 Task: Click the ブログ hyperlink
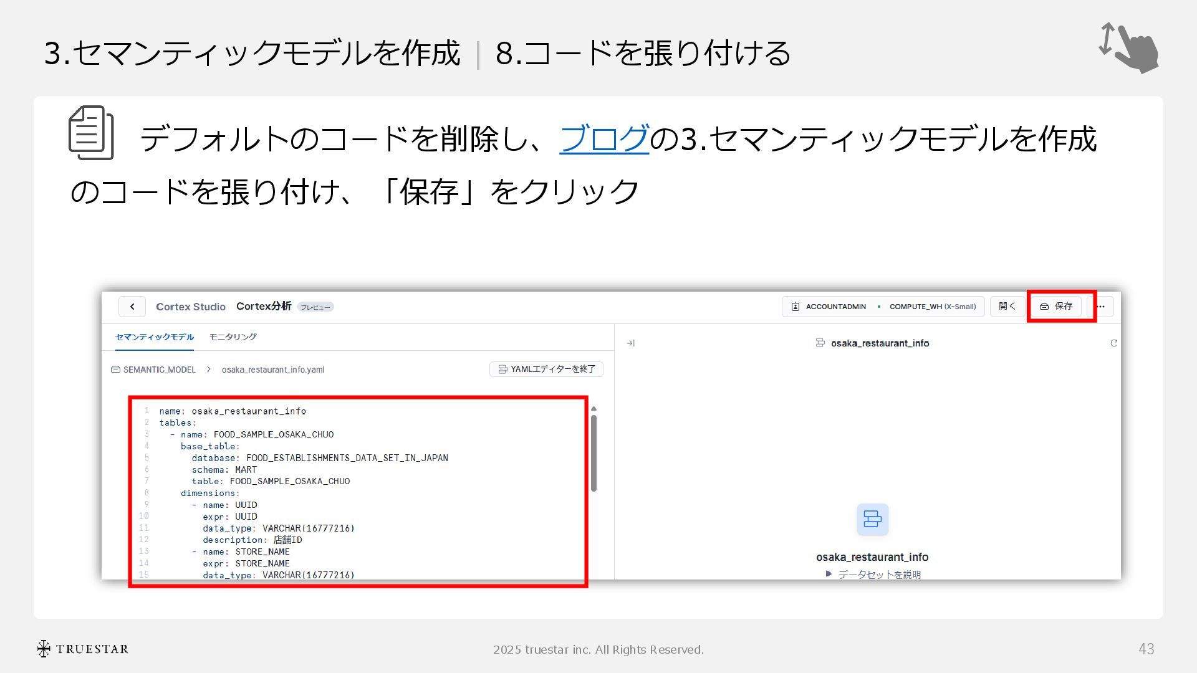[x=603, y=138]
